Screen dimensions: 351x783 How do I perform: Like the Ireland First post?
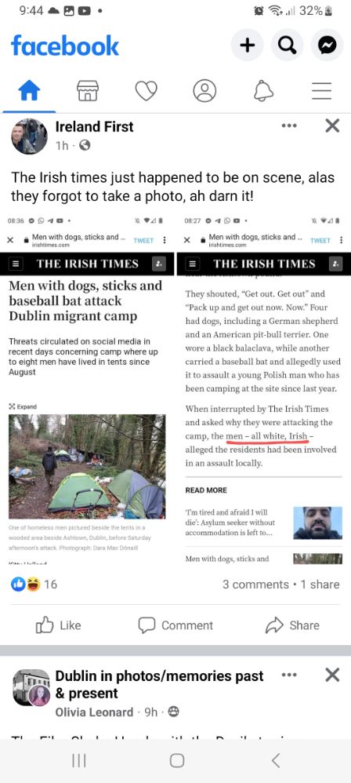[x=58, y=625]
